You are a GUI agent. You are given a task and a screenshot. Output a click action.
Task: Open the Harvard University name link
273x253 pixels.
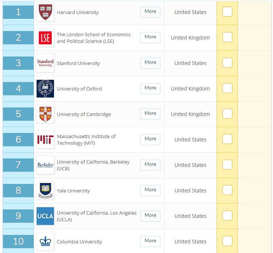[78, 12]
